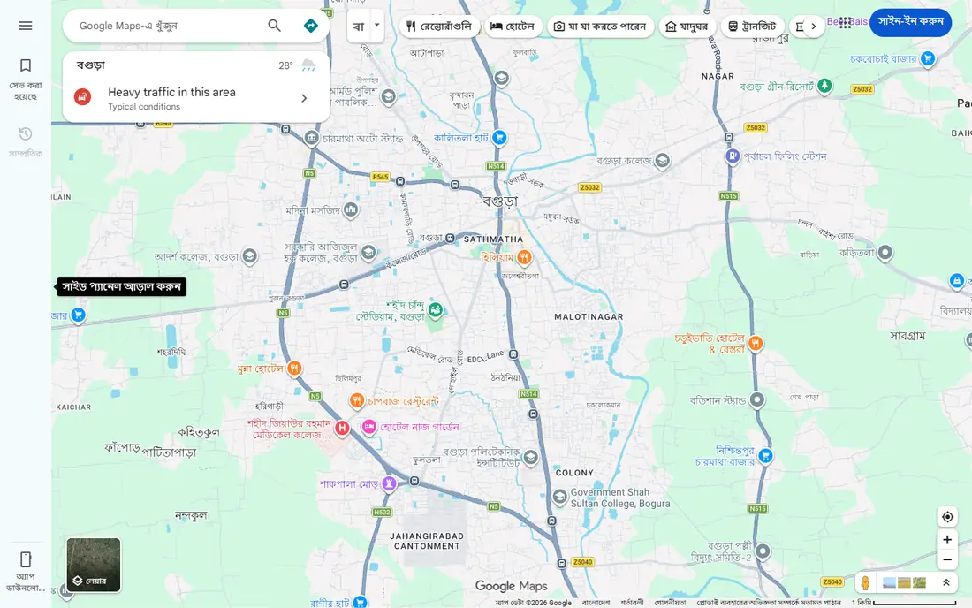This screenshot has width=972, height=608.
Task: Select the চাপবাজ রেস্টুরেন্ট pin
Action: [356, 401]
